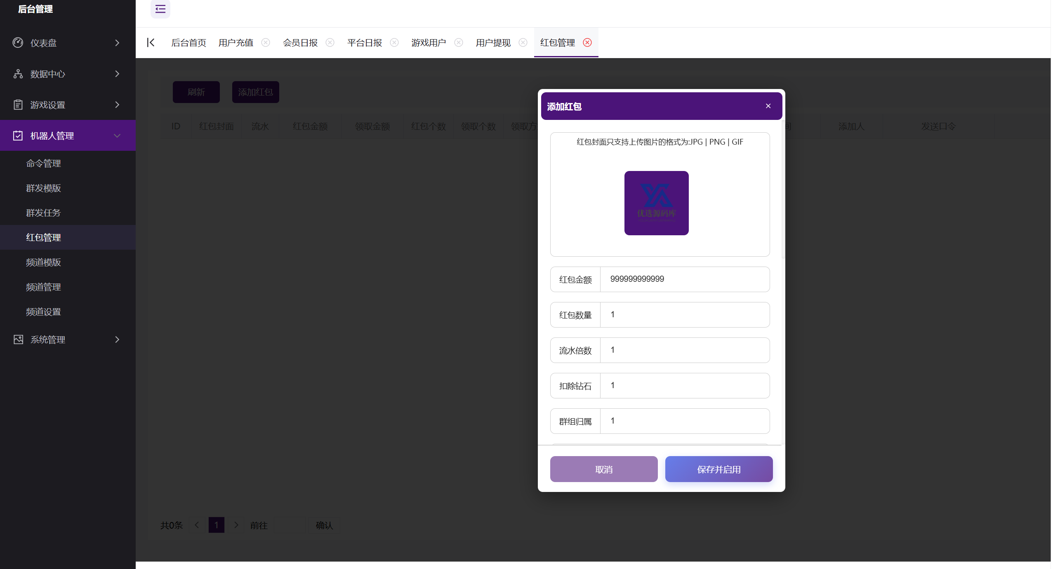The image size is (1053, 569).
Task: Click the checkbox-calendar icon beside 机器人管理
Action: click(18, 136)
